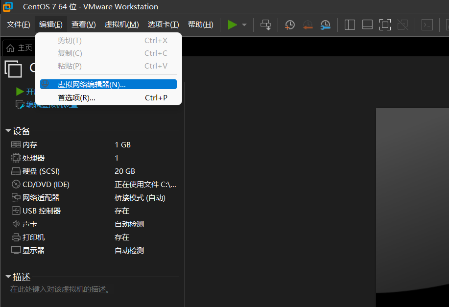Choose 首选项(R)... from the edit menu
Screen dimensions: 449x307
108,97
